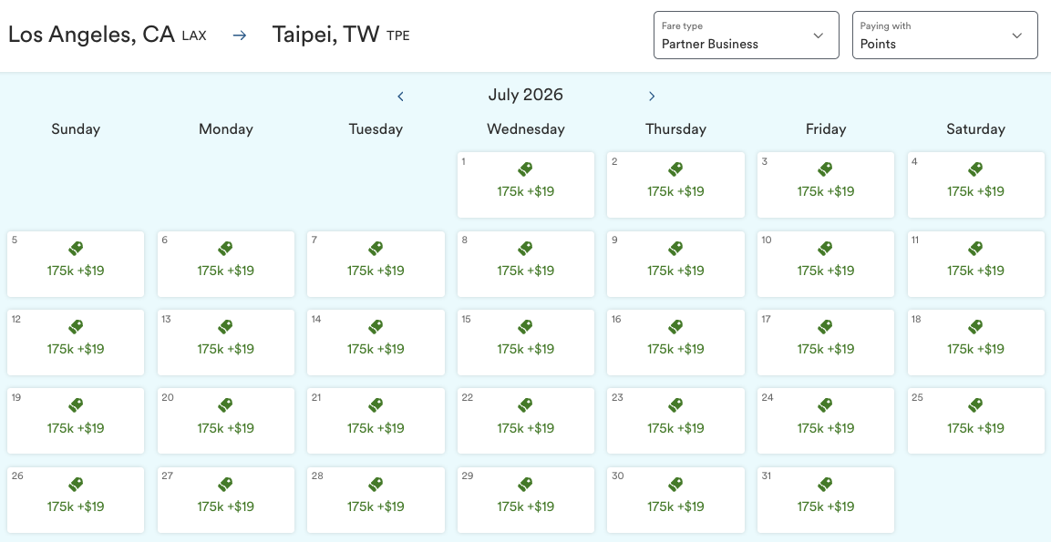This screenshot has width=1051, height=542.
Task: Click the ticket icon on July 25
Action: pos(975,405)
